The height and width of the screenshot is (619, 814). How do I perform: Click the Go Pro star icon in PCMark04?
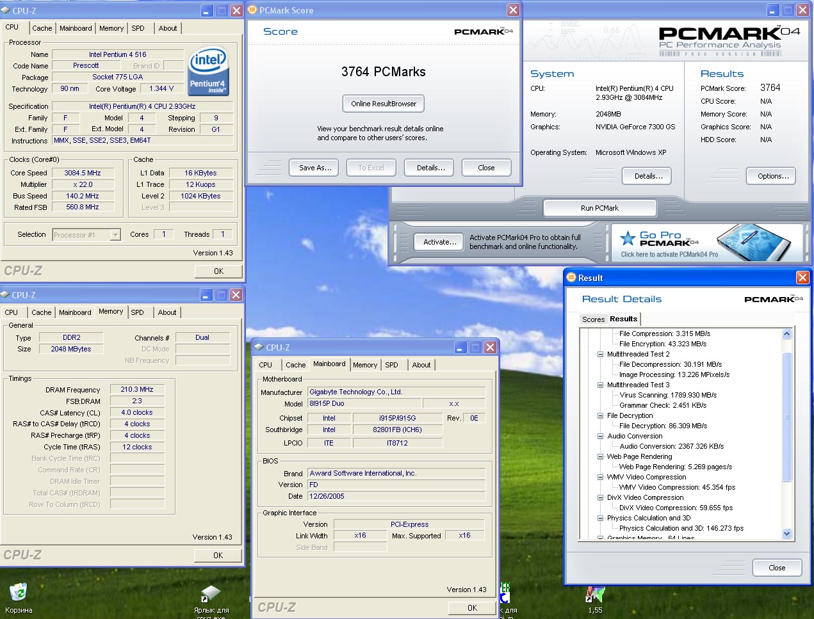pos(628,239)
